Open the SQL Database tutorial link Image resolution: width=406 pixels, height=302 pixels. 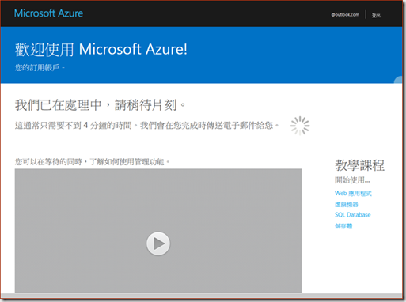tap(352, 215)
